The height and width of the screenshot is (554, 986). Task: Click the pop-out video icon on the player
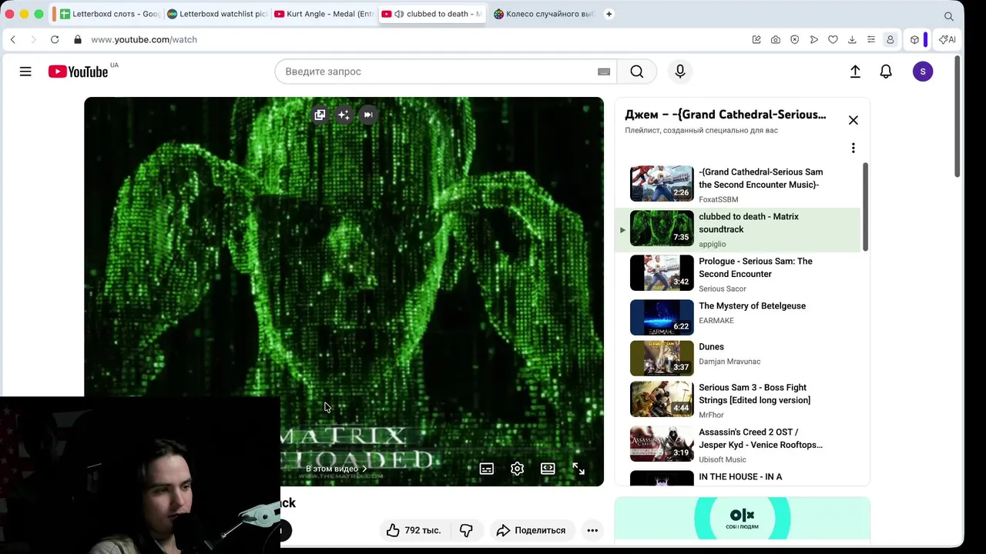point(320,115)
